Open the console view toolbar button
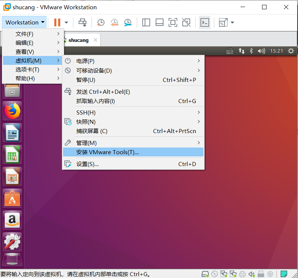The height and width of the screenshot is (278, 298). (x=205, y=23)
